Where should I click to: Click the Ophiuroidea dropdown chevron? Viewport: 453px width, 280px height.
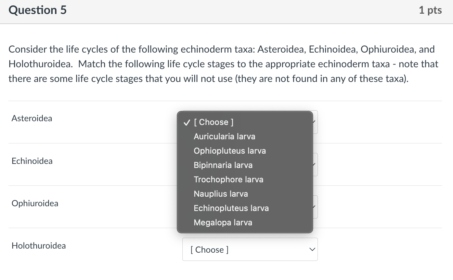click(x=312, y=207)
